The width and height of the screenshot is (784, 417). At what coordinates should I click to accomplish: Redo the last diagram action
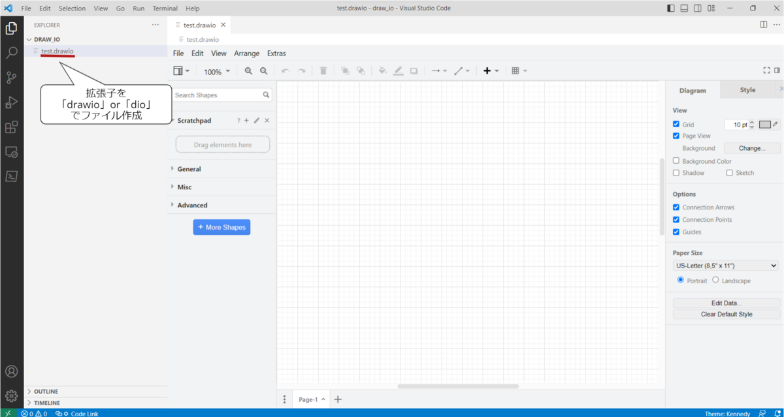pyautogui.click(x=302, y=71)
